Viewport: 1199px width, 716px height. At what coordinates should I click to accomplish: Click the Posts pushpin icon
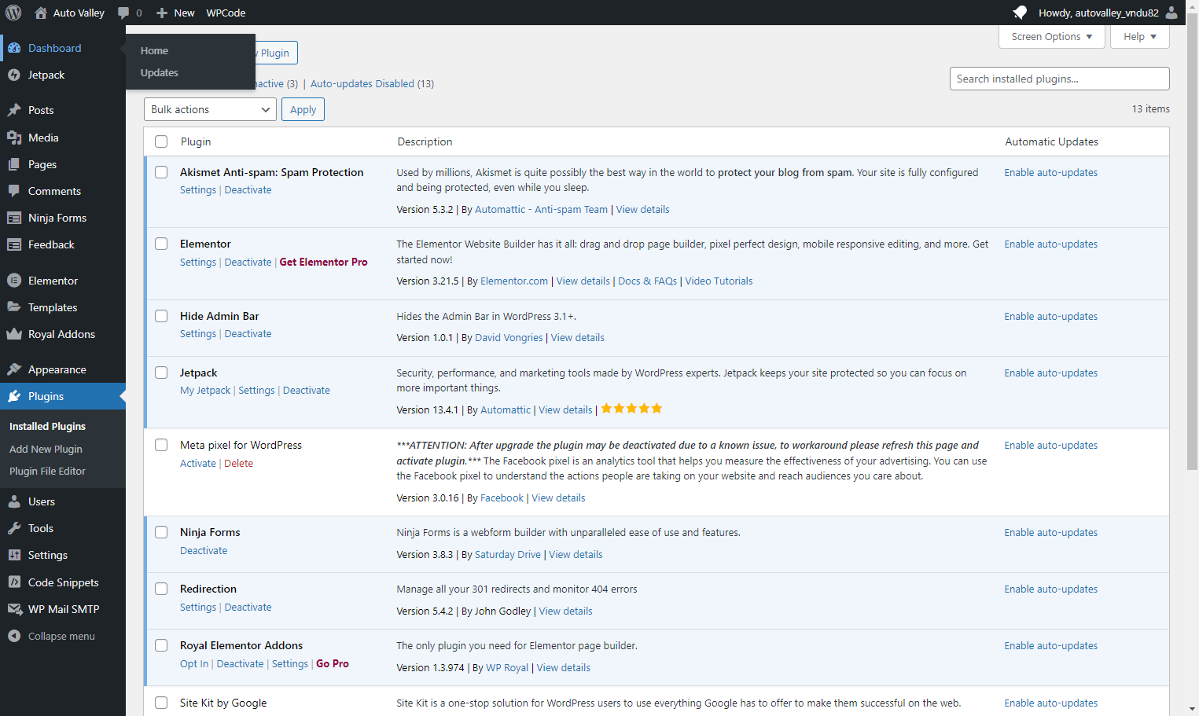(14, 110)
